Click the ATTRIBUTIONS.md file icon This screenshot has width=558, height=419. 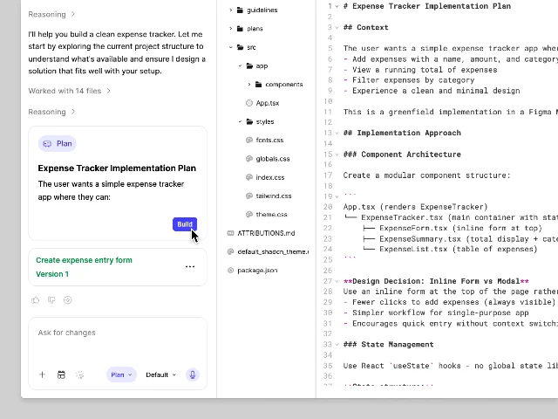point(230,233)
